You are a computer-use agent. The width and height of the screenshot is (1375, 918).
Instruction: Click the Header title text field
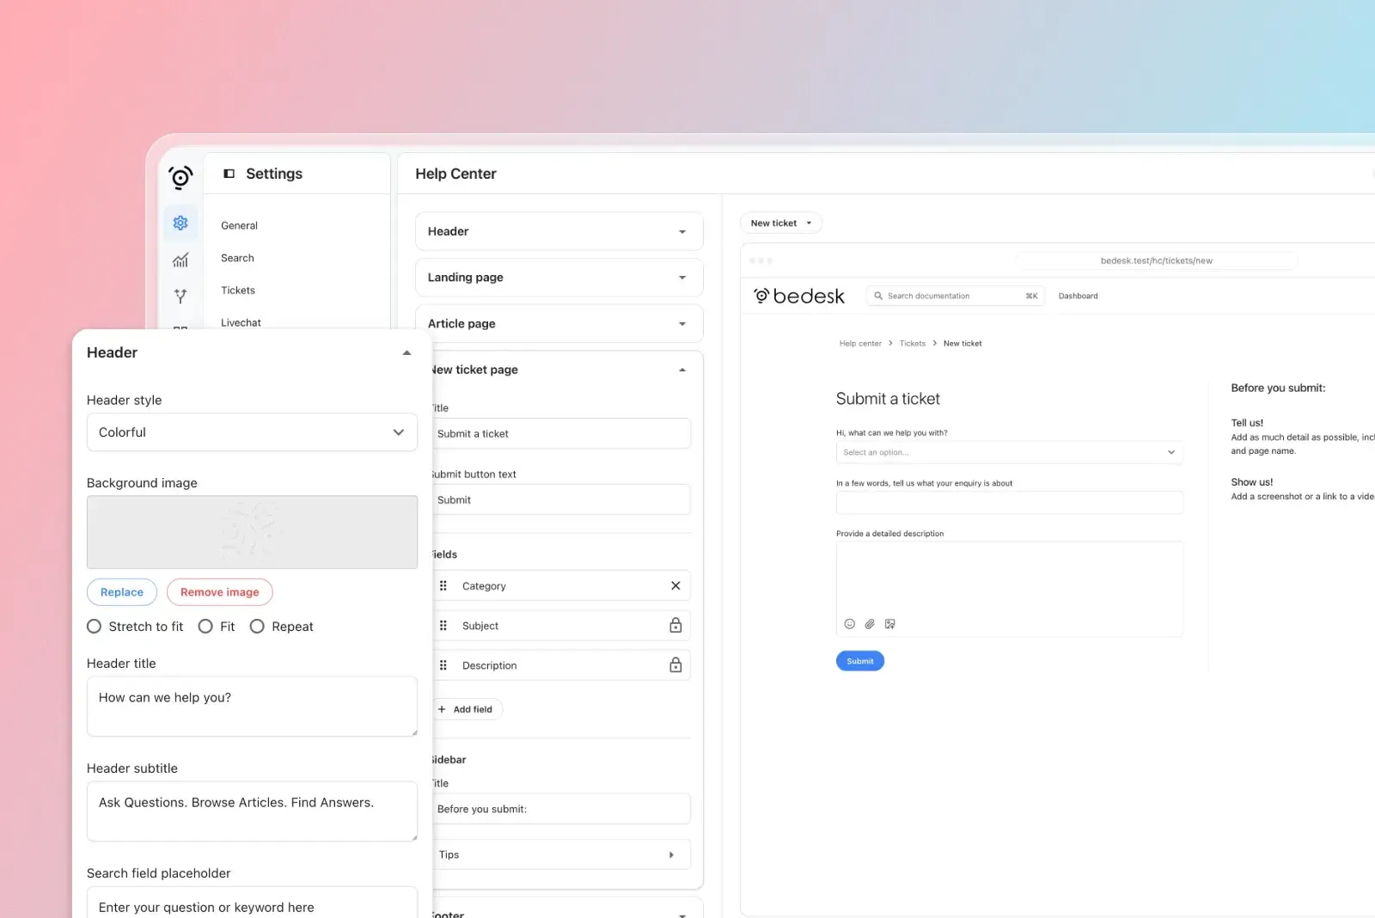252,706
